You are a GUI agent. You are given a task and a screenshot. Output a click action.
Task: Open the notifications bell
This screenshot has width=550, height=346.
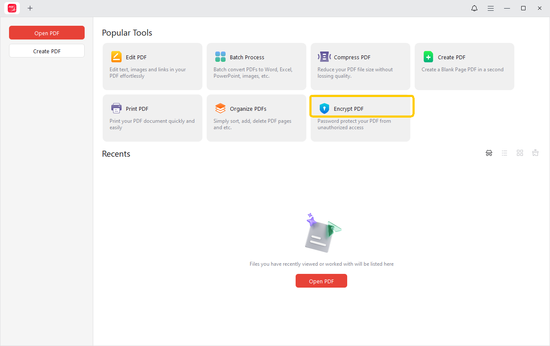pos(474,8)
